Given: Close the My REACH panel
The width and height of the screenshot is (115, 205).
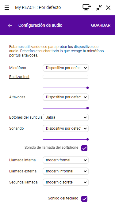Looking at the screenshot, I should tap(108, 8).
